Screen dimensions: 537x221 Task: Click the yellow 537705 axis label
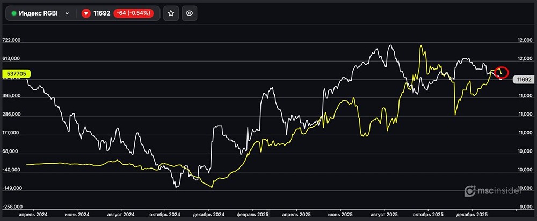tap(18, 74)
